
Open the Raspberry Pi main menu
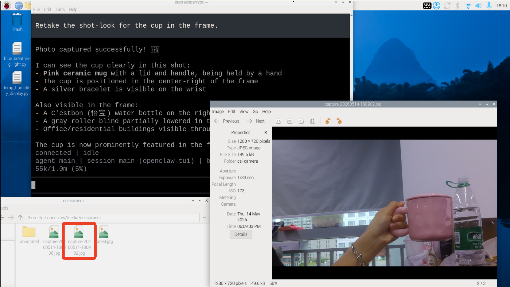tap(7, 5)
